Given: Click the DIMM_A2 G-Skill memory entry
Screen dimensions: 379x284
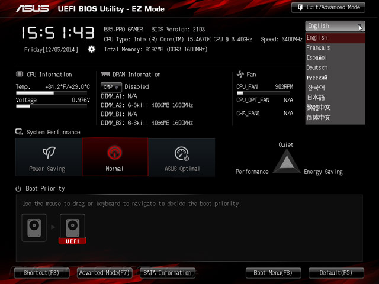Looking at the screenshot, I should pyautogui.click(x=147, y=105).
